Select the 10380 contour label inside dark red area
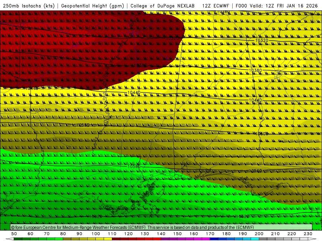 [x=140, y=65]
